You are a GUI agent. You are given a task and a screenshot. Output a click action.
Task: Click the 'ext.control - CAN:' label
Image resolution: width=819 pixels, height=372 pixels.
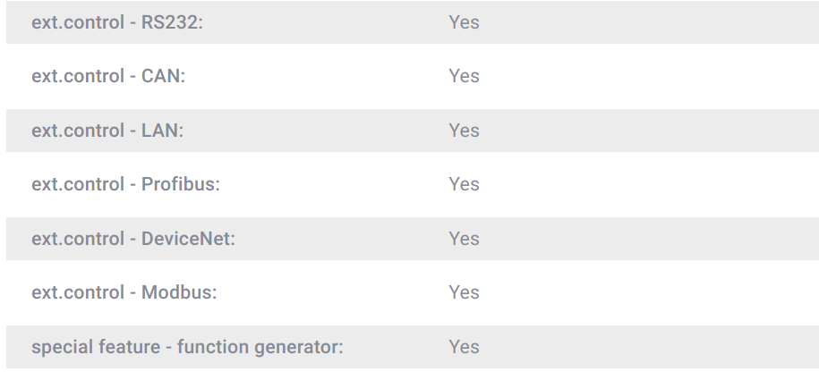pos(108,76)
